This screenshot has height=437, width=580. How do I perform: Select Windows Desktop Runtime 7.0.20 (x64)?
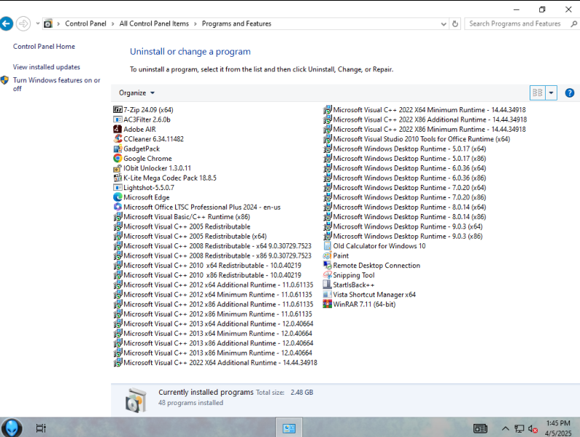(x=405, y=187)
